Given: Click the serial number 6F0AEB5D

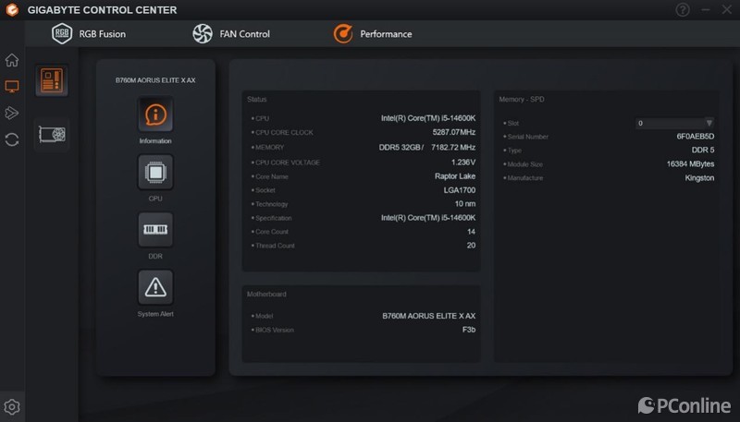Looking at the screenshot, I should [696, 137].
